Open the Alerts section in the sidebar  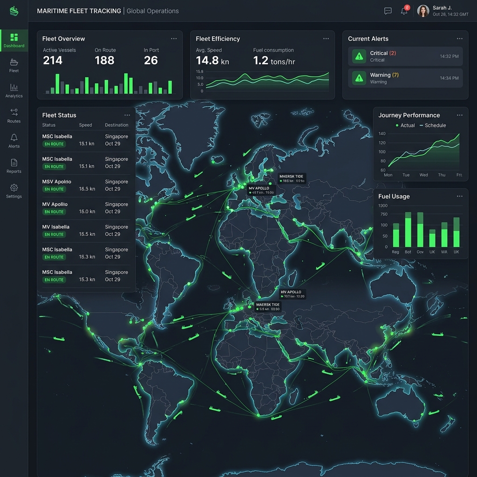pyautogui.click(x=14, y=141)
